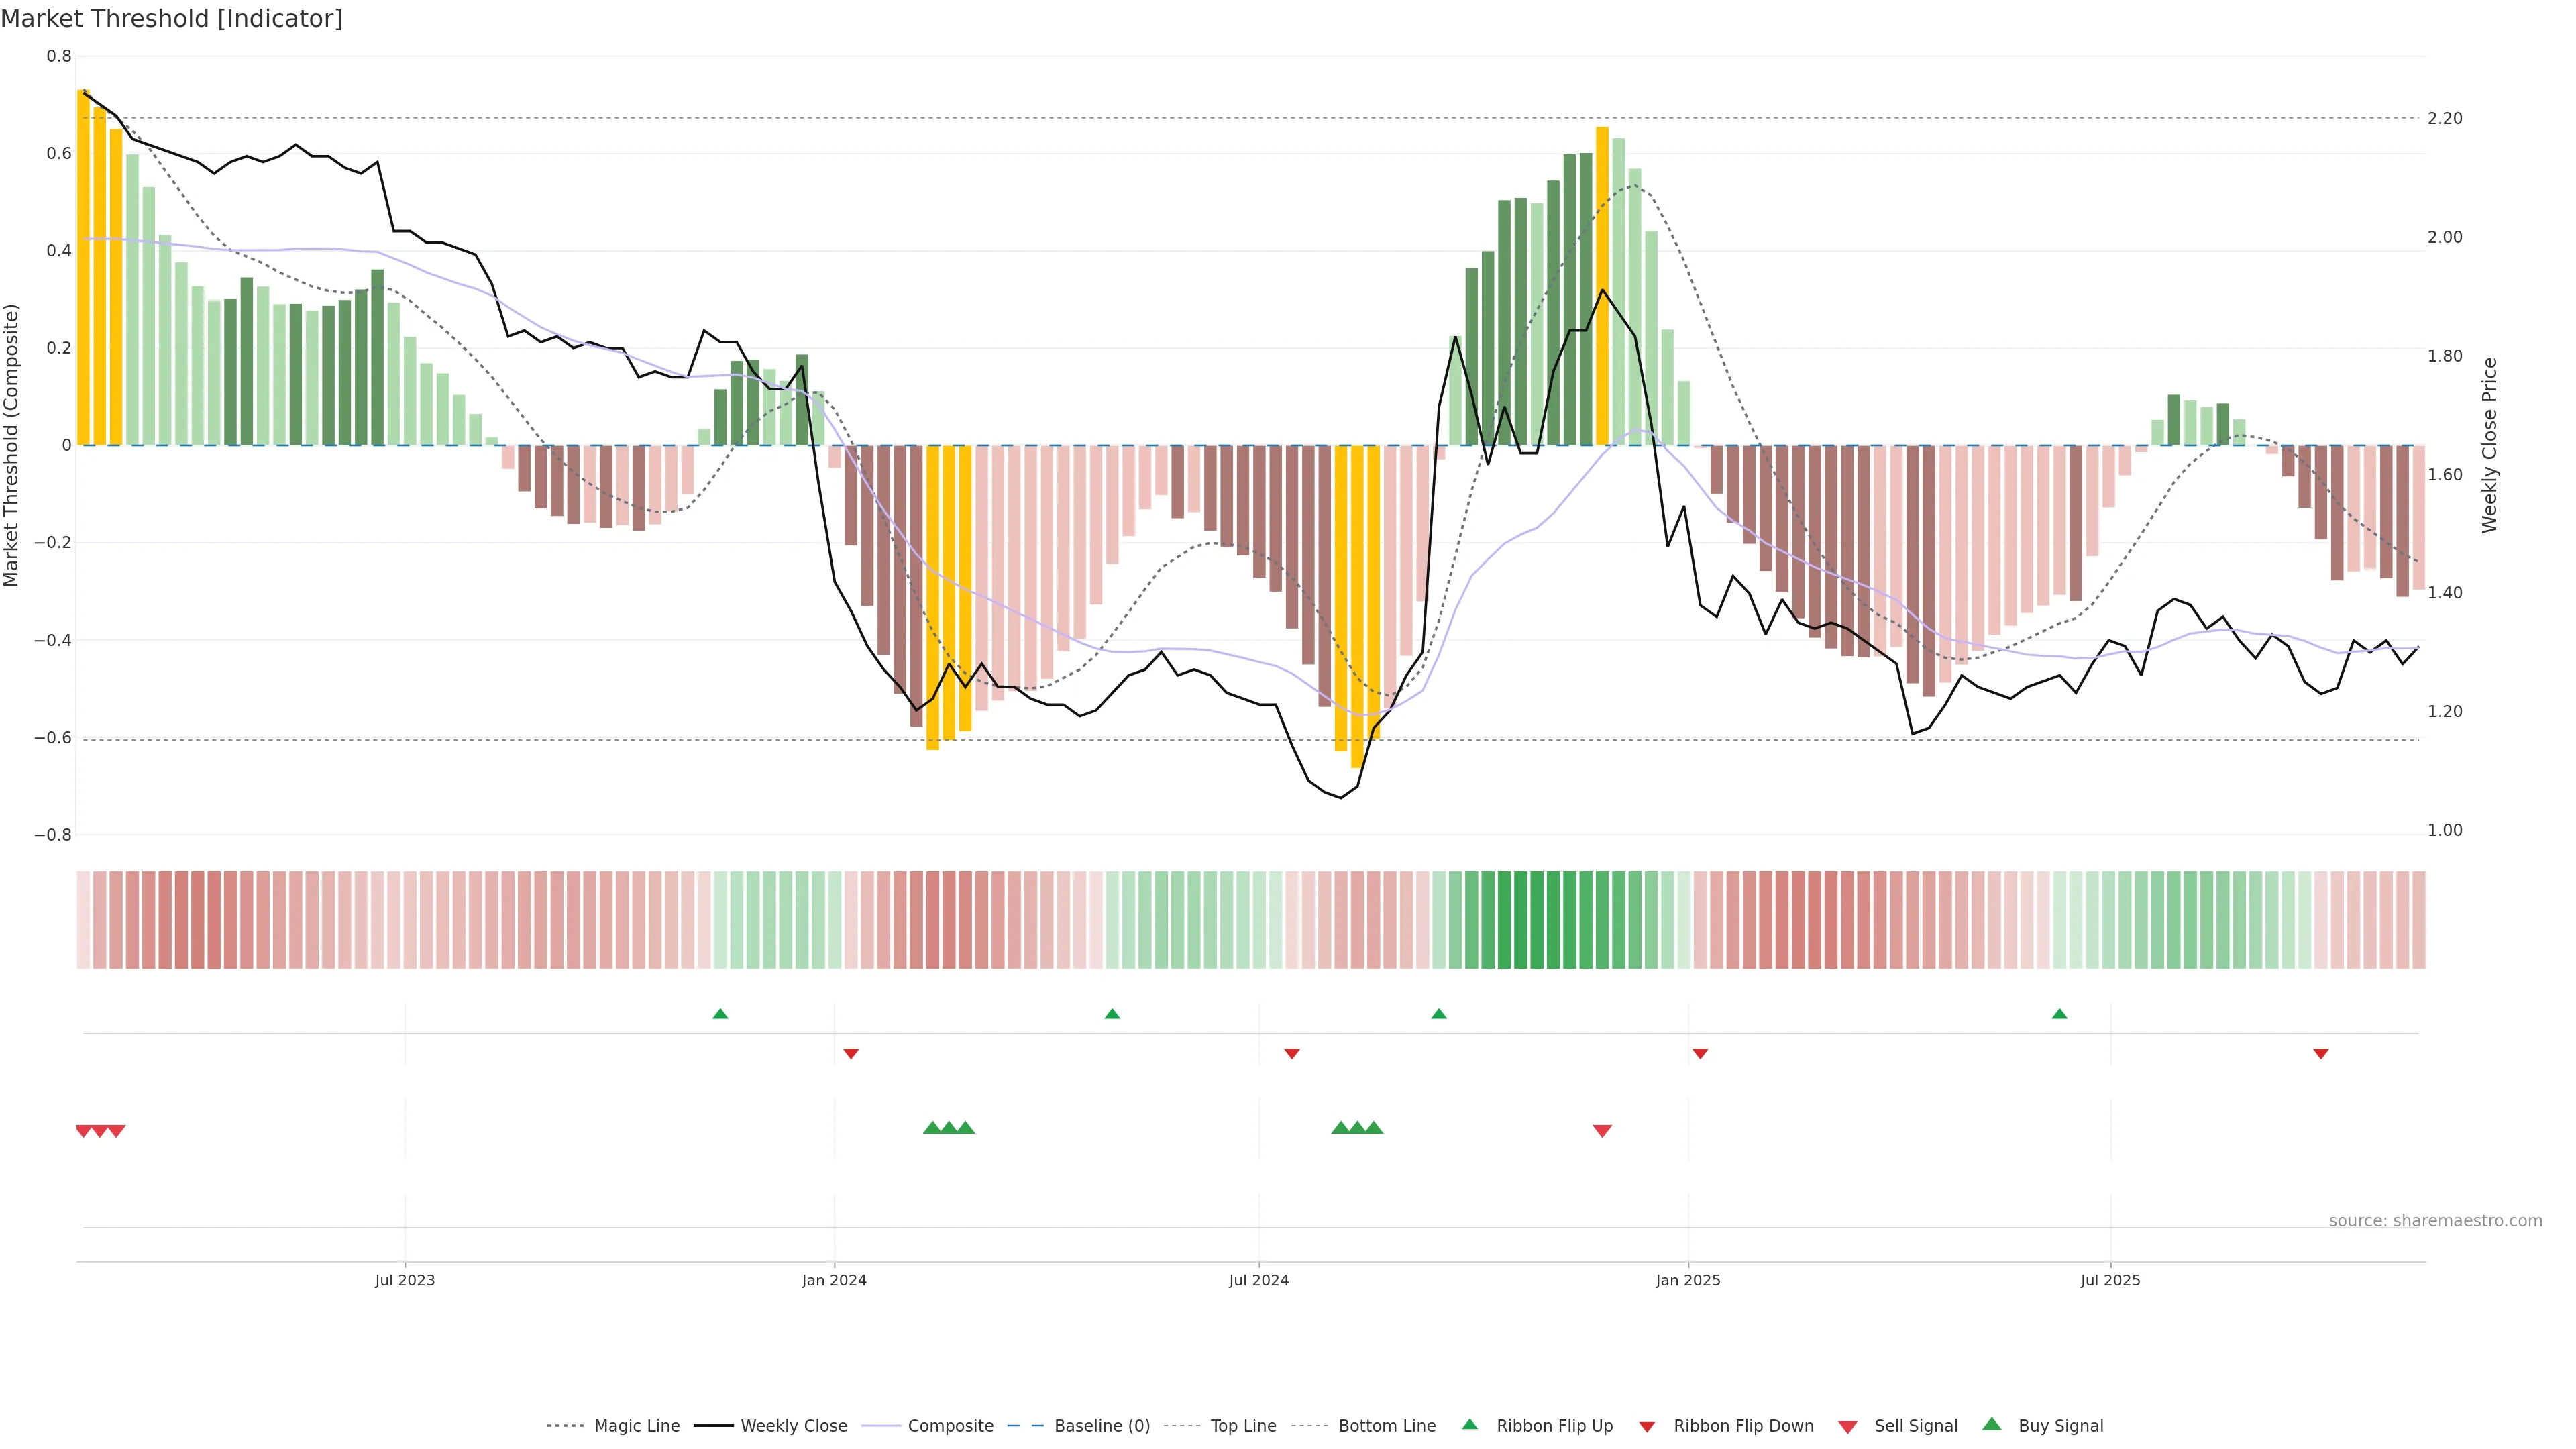Toggle the Composite legend entry
Screen dimensions: 2576x1449
click(x=950, y=1426)
